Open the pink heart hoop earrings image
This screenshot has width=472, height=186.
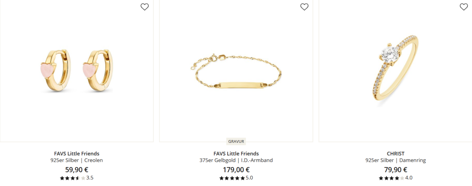coord(77,71)
